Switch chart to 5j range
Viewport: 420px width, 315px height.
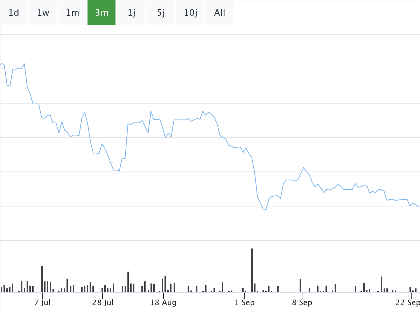pos(161,13)
